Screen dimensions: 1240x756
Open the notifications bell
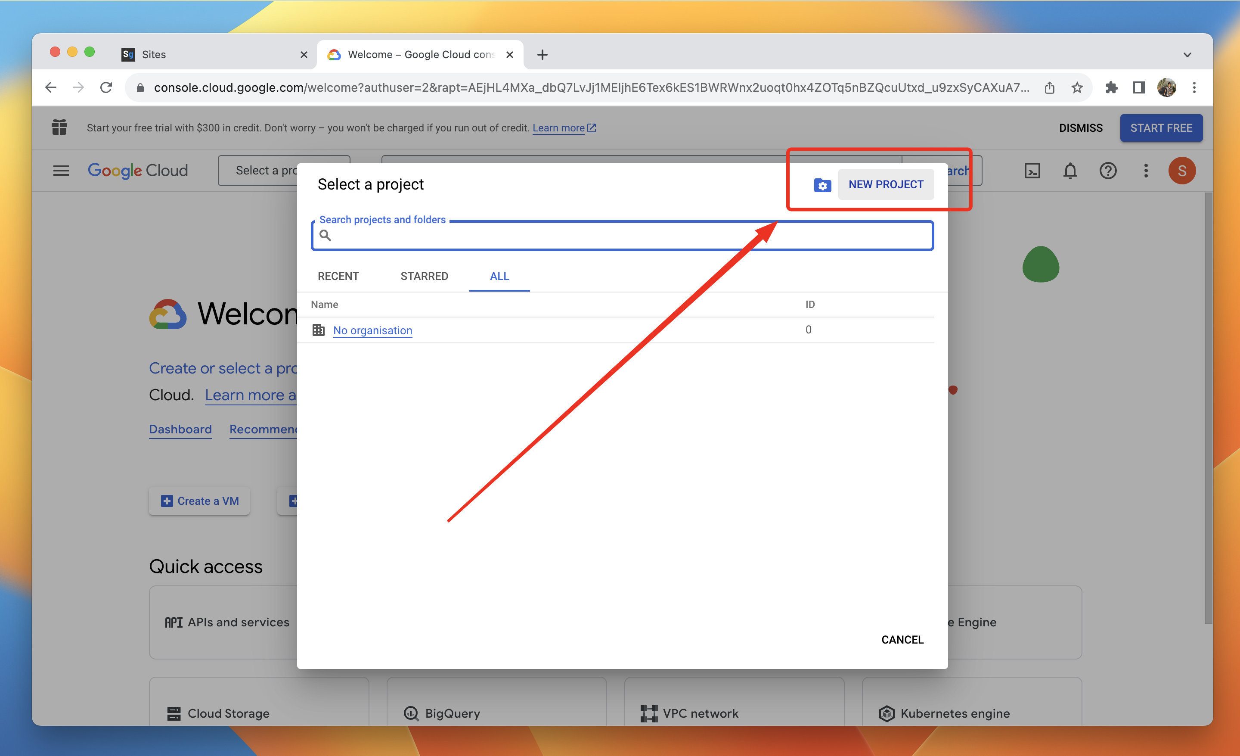[x=1070, y=171]
